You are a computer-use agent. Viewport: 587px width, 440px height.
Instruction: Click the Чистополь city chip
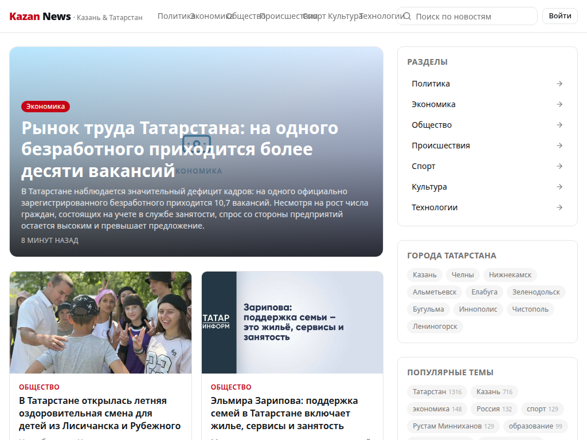tap(530, 309)
